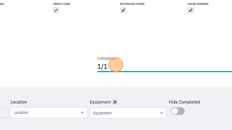Screen dimensions: 232x130
Task: Click the Estimated Hours pencil edit icon
Action: 123,10
